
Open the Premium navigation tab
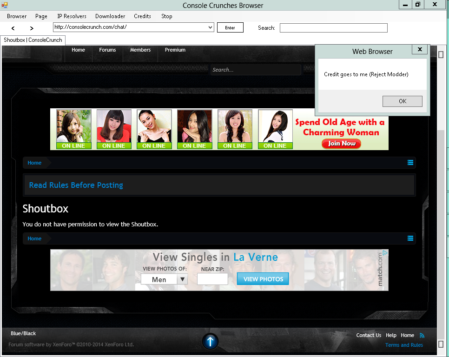coord(175,50)
